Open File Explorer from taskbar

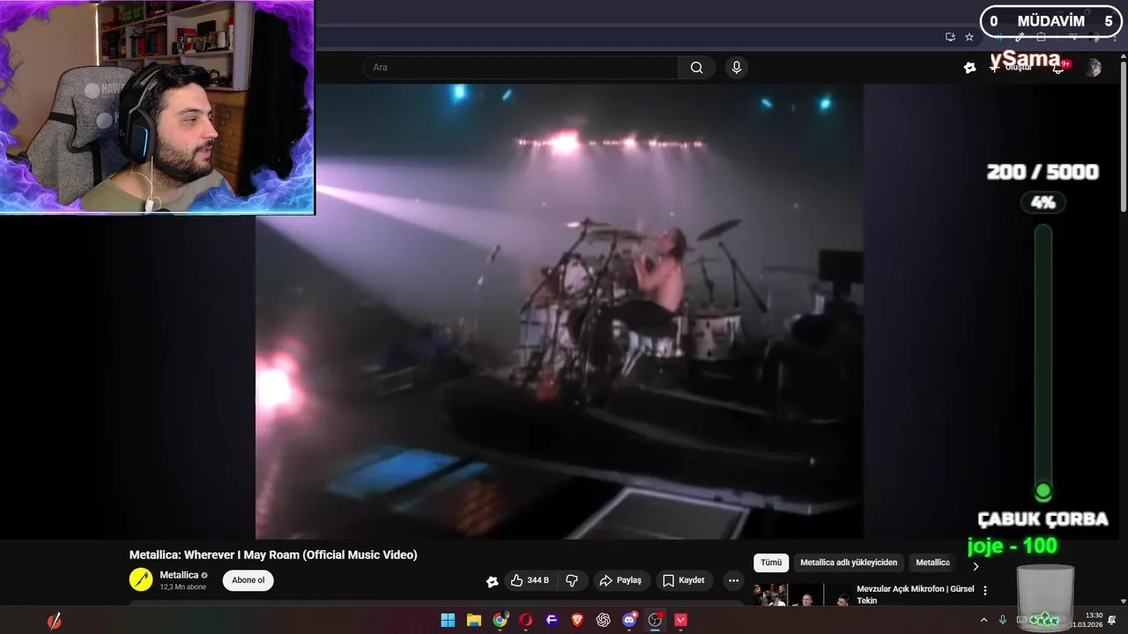(x=473, y=620)
